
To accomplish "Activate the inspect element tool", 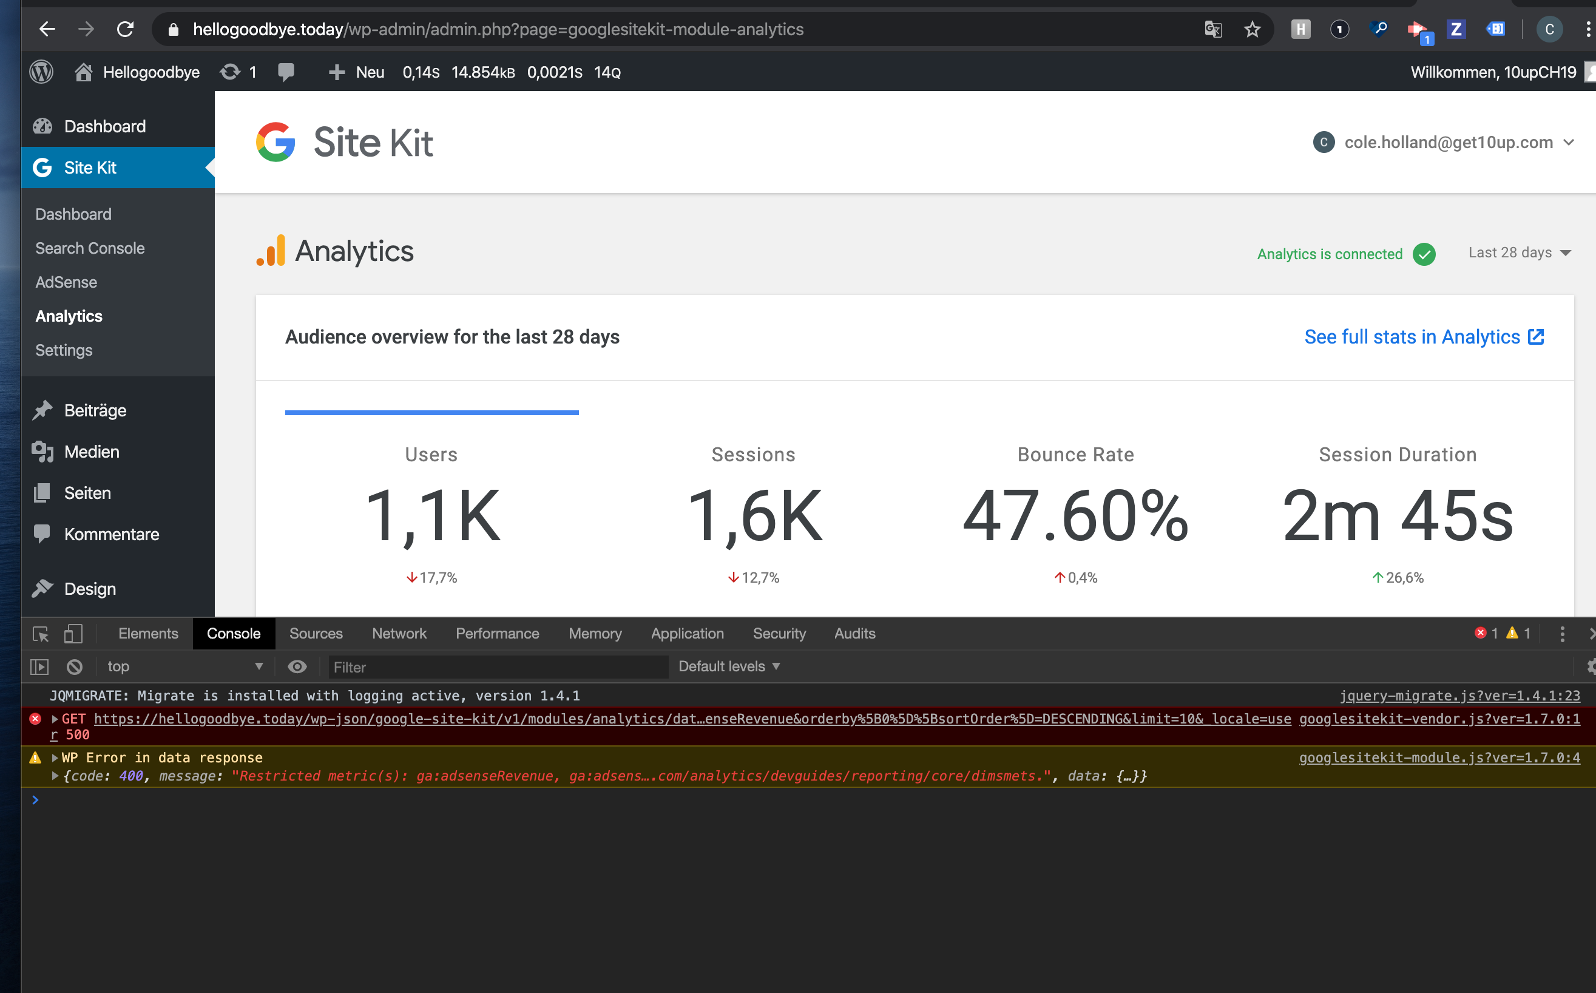I will coord(39,633).
